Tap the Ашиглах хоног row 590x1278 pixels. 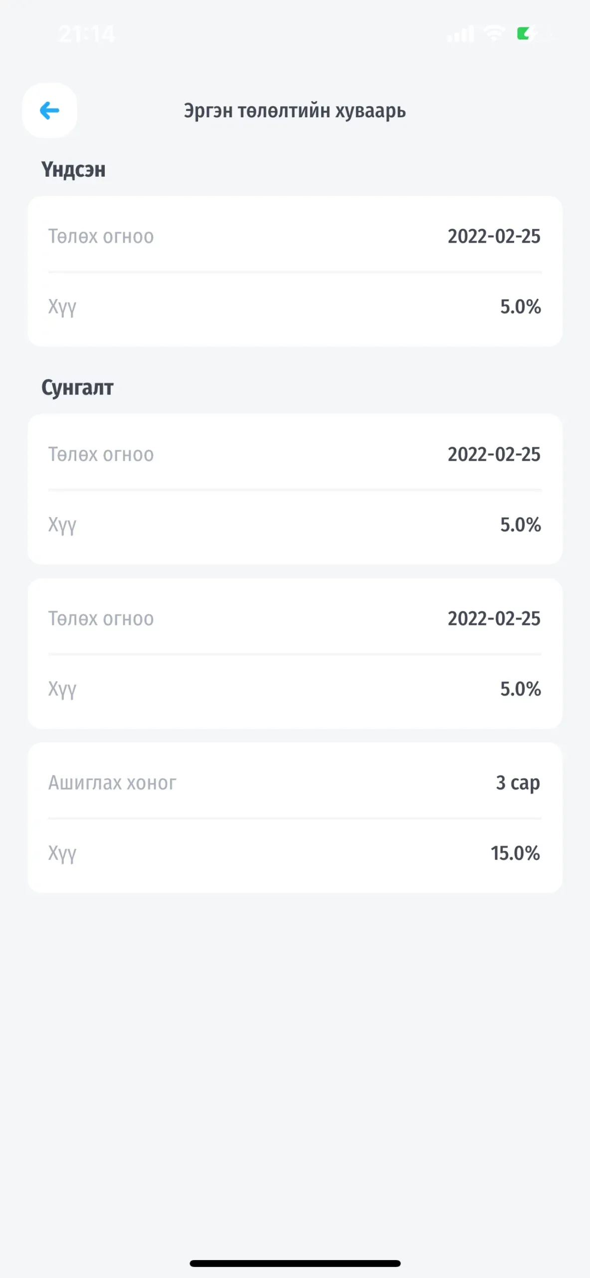click(295, 783)
